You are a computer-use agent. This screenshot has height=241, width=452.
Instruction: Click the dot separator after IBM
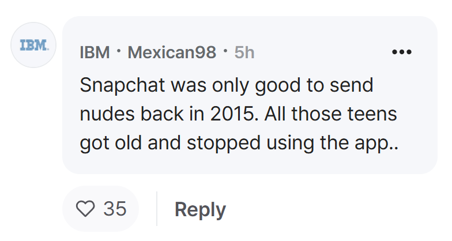[119, 51]
